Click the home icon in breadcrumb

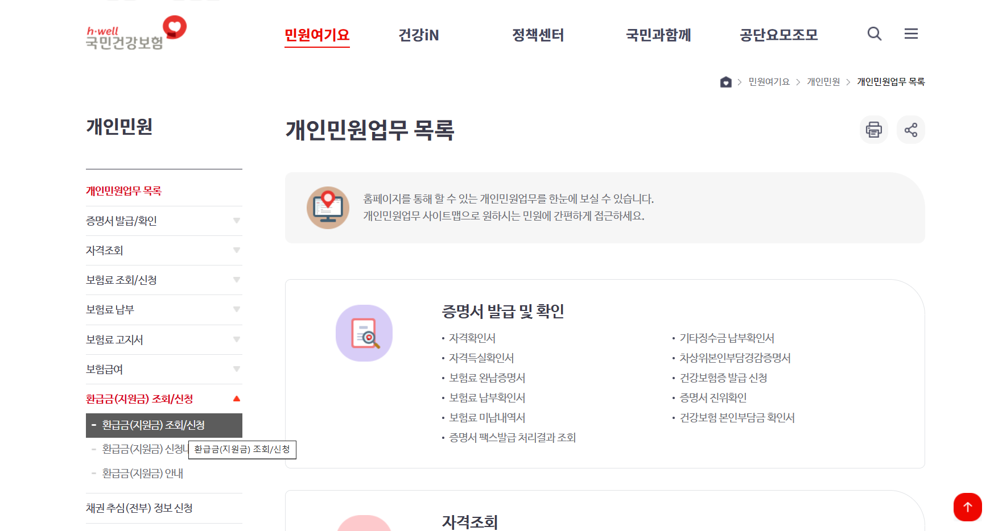coord(725,82)
